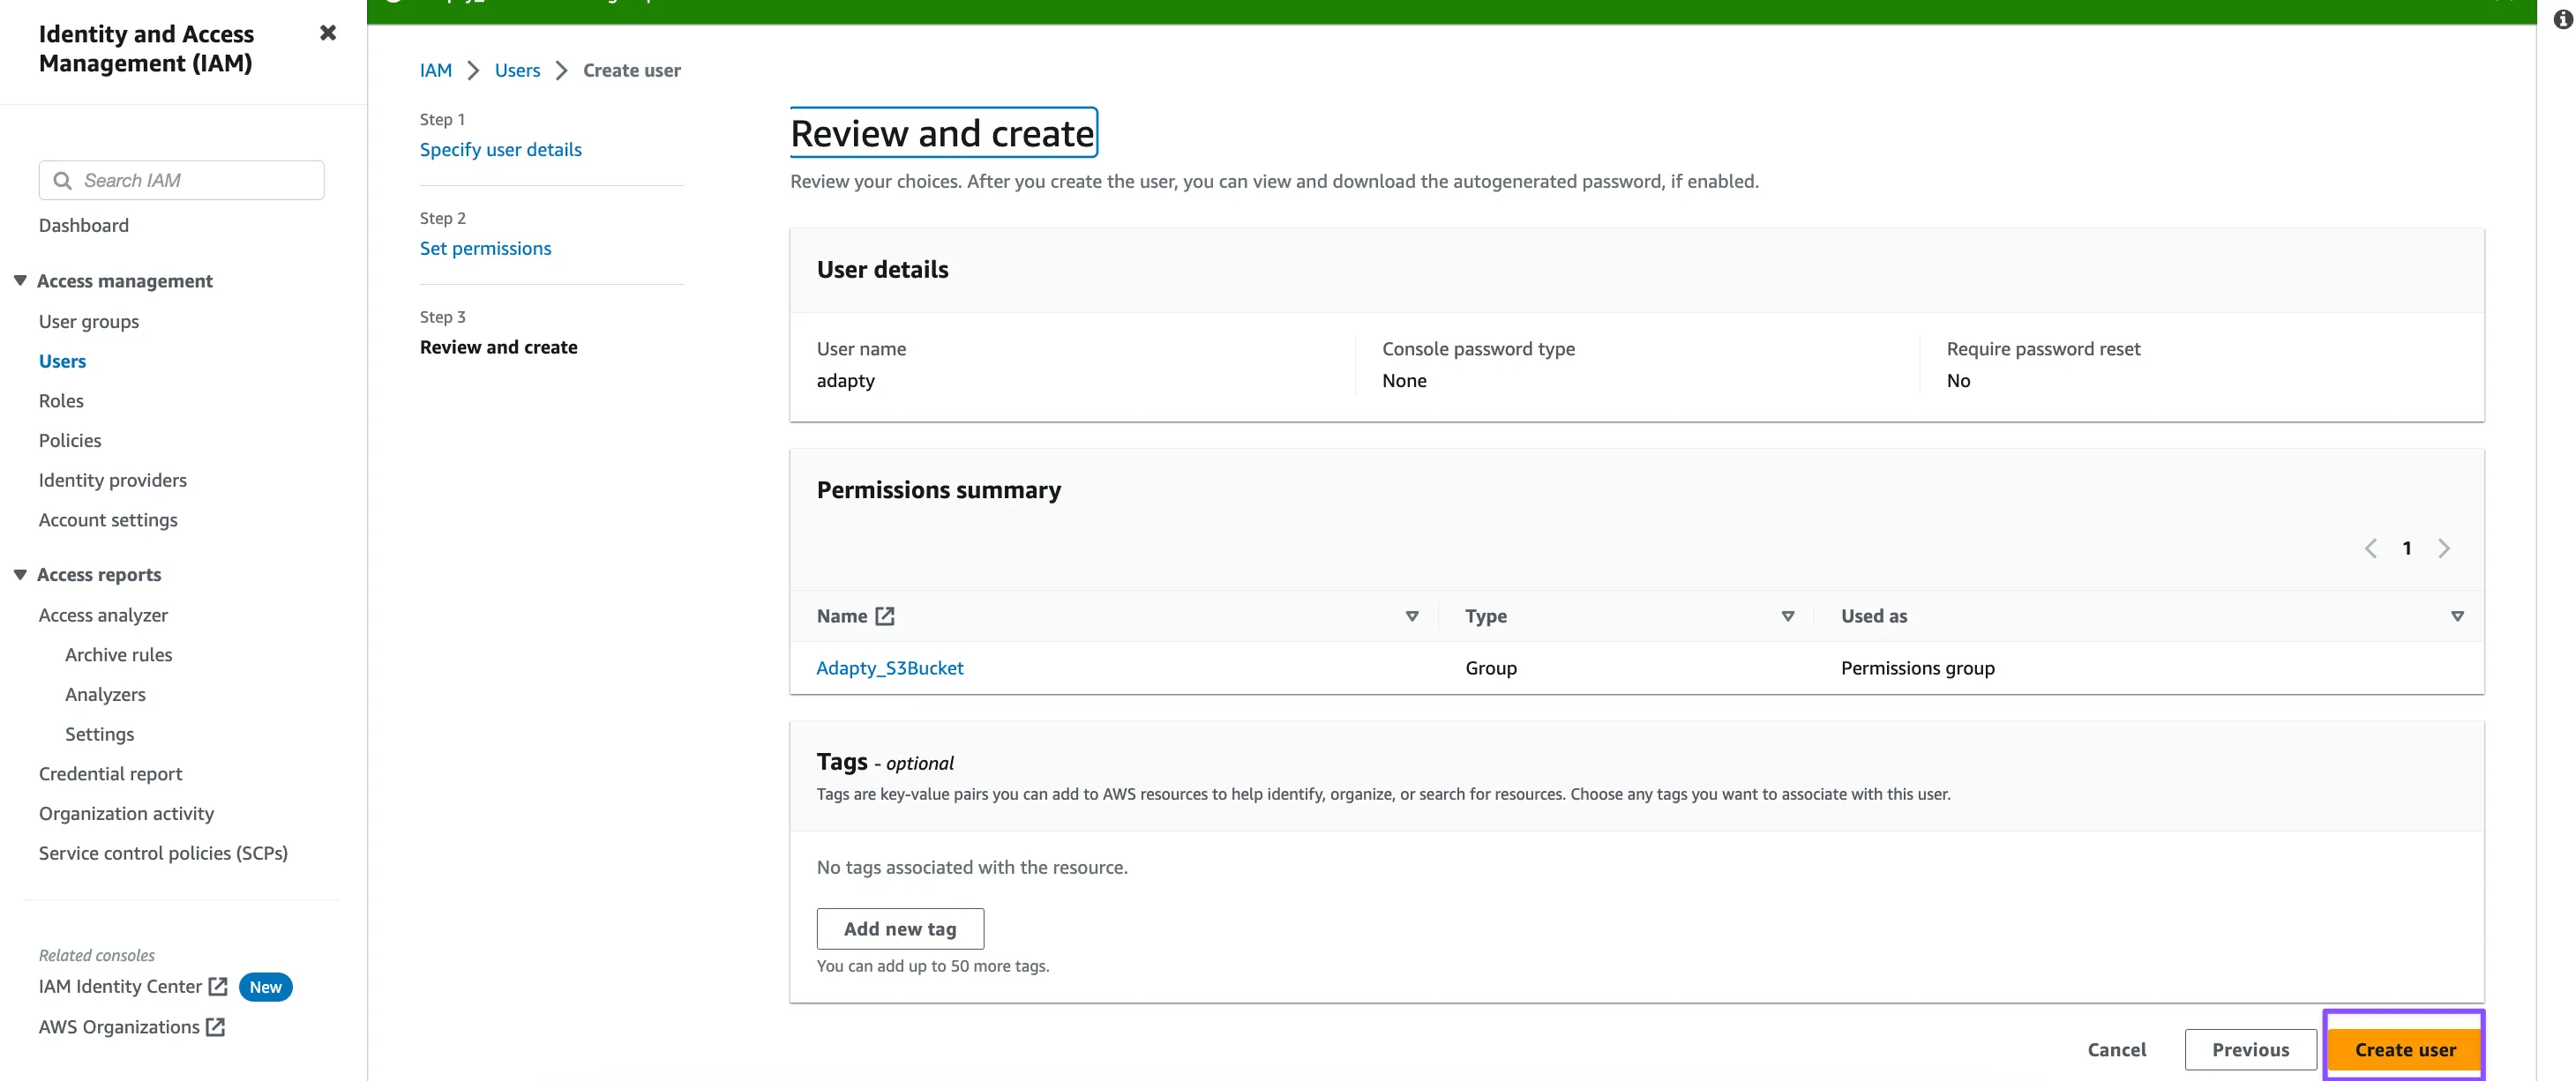
Task: Go to previous page of permissions summary
Action: pos(2370,548)
